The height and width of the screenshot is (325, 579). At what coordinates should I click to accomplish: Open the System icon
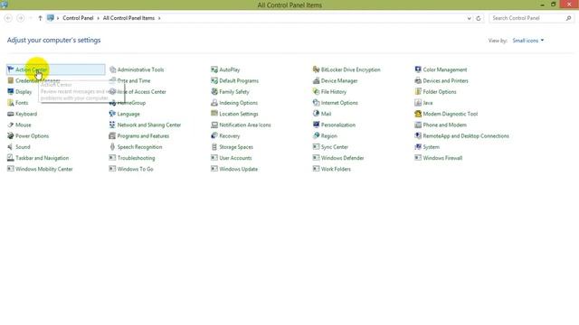[x=418, y=147]
